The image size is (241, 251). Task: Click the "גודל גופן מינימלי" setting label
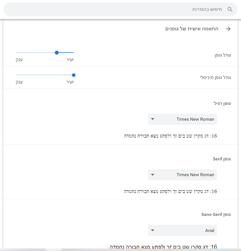pos(215,78)
